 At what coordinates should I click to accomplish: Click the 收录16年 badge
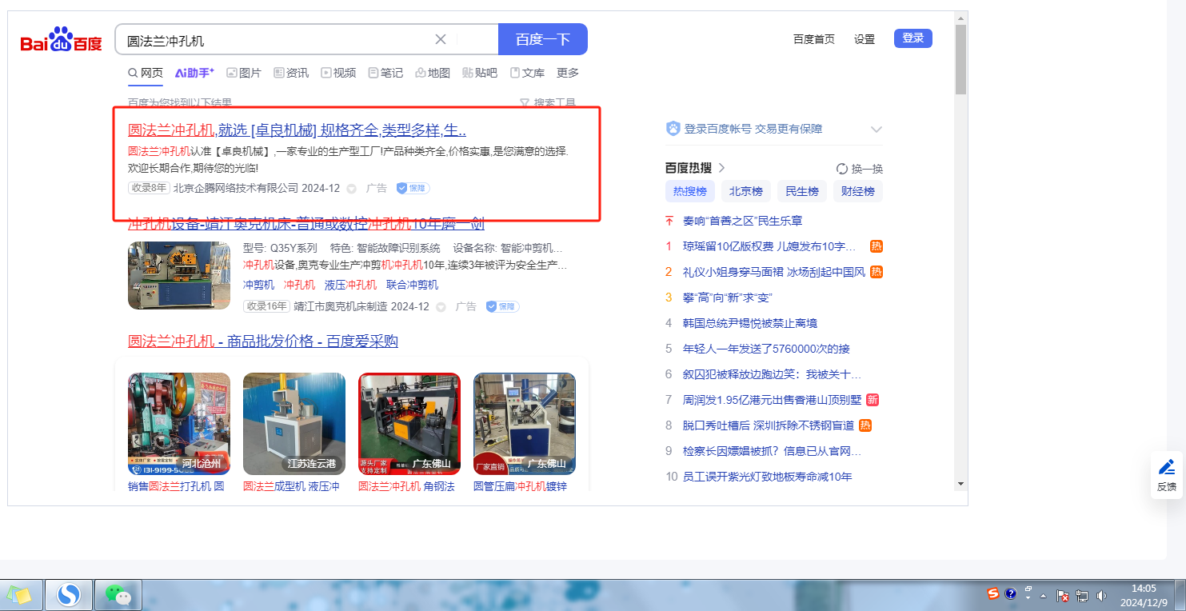tap(266, 306)
